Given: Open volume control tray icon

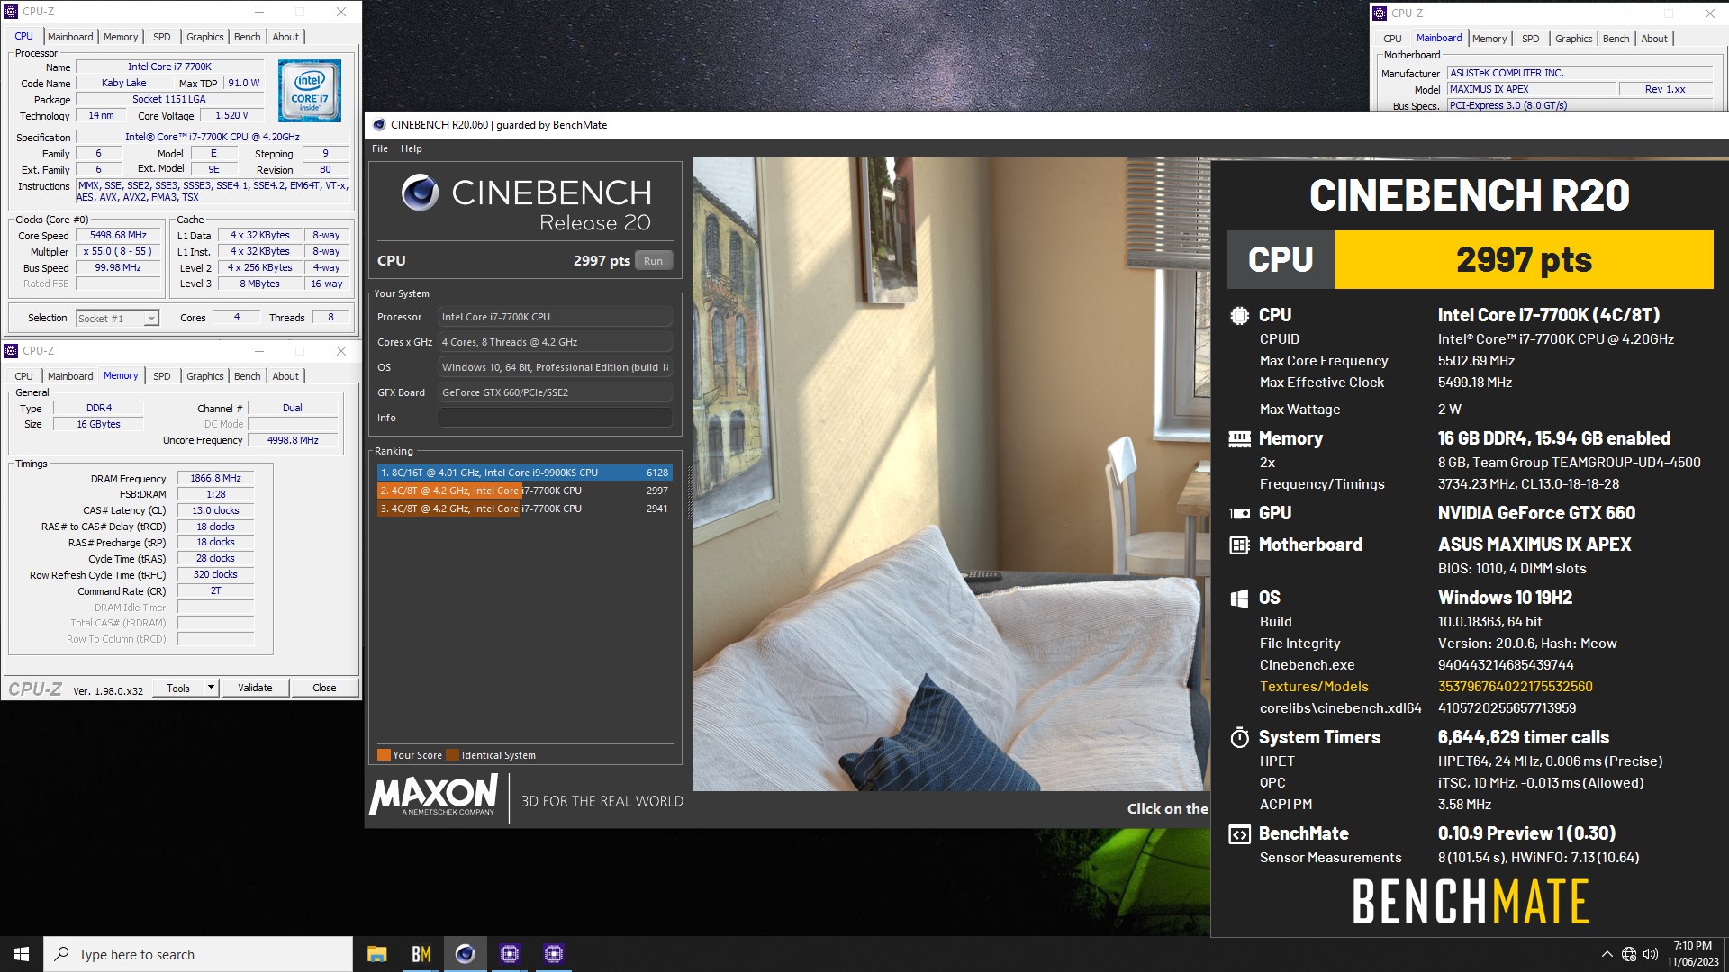Looking at the screenshot, I should pos(1650,954).
